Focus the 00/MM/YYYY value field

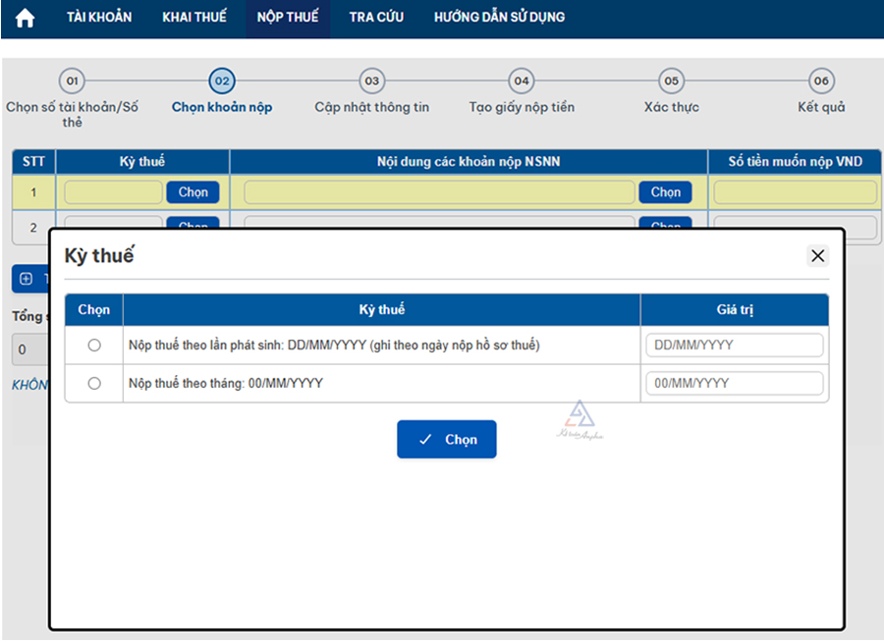734,384
